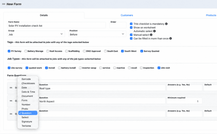
Task: Open the hamburger menu beside New Form
Action: coord(4,4)
